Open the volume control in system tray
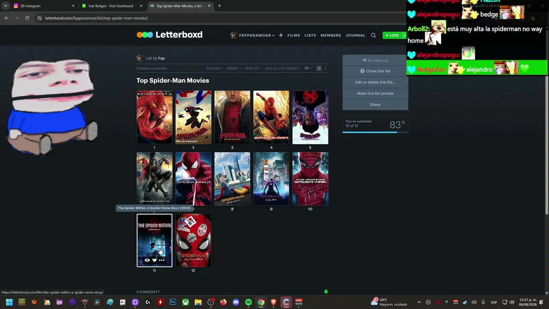This screenshot has width=549, height=309. point(512,302)
